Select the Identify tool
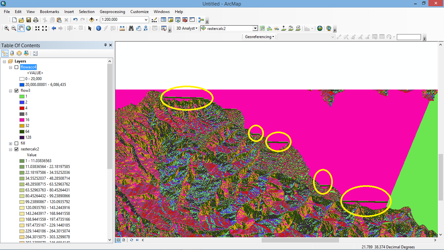The width and height of the screenshot is (444, 250). pyautogui.click(x=99, y=28)
